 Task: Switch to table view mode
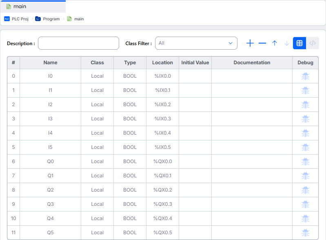(299, 43)
